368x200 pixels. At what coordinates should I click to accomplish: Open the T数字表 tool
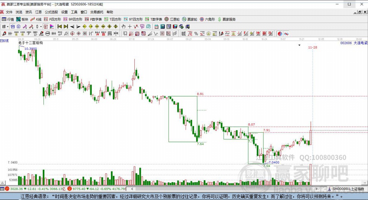click(153, 19)
